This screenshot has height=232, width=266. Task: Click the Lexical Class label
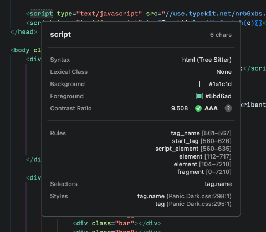coord(69,72)
